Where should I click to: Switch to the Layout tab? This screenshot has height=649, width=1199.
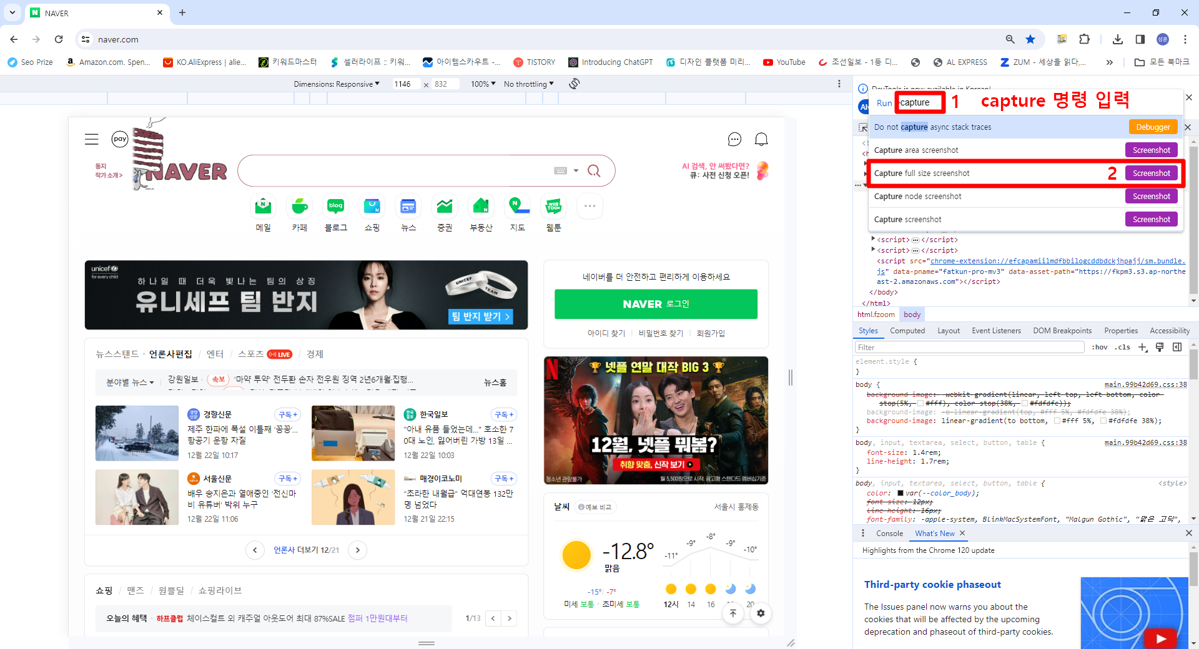pyautogui.click(x=949, y=331)
